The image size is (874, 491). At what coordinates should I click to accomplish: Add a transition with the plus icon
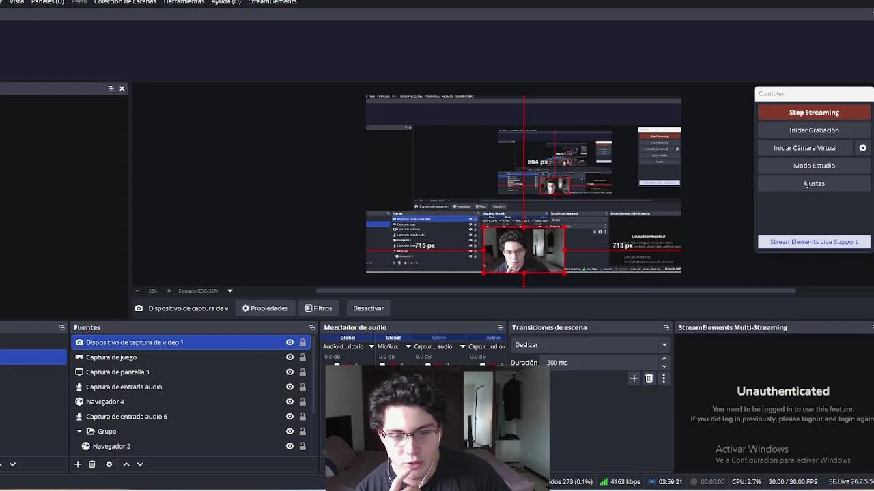click(634, 378)
